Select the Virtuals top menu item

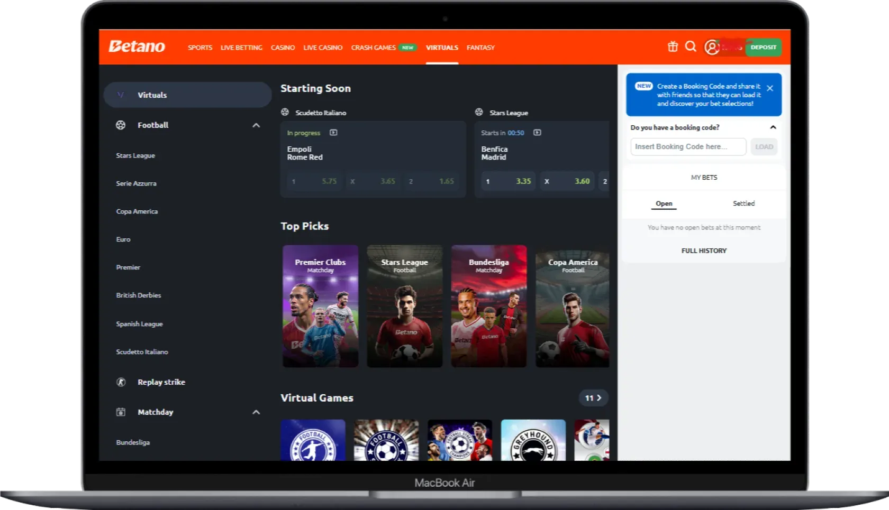point(442,48)
